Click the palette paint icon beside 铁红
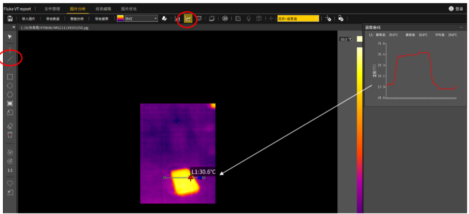 coord(164,19)
